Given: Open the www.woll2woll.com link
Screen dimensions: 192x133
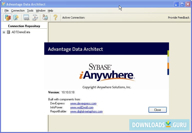Looking at the screenshot, I should point(82,107).
